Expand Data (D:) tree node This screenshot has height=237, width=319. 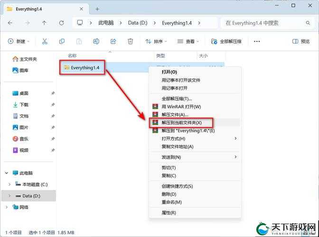coord(9,196)
